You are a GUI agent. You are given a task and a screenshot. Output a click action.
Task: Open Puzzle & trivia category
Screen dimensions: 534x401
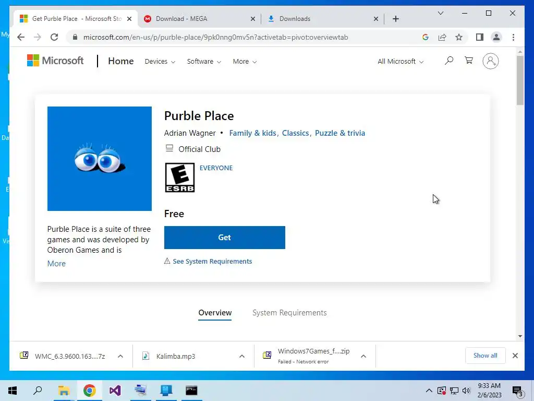[340, 133]
